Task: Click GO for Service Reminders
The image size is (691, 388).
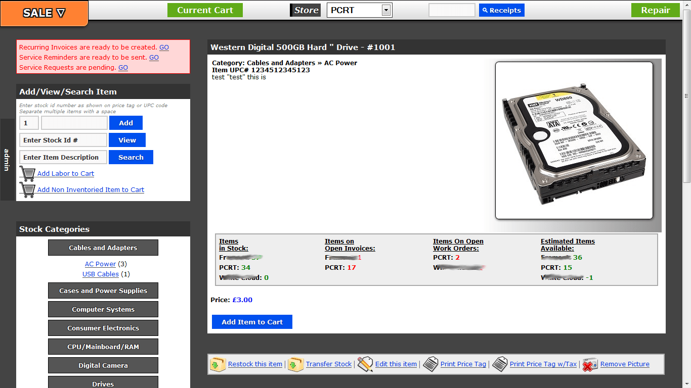Action: [x=154, y=58]
